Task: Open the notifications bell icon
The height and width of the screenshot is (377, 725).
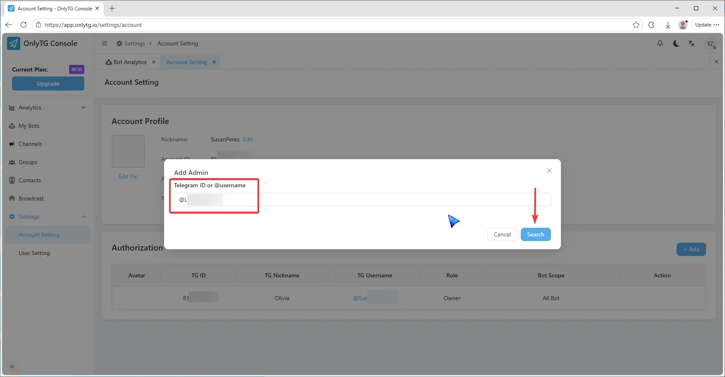Action: pos(660,43)
